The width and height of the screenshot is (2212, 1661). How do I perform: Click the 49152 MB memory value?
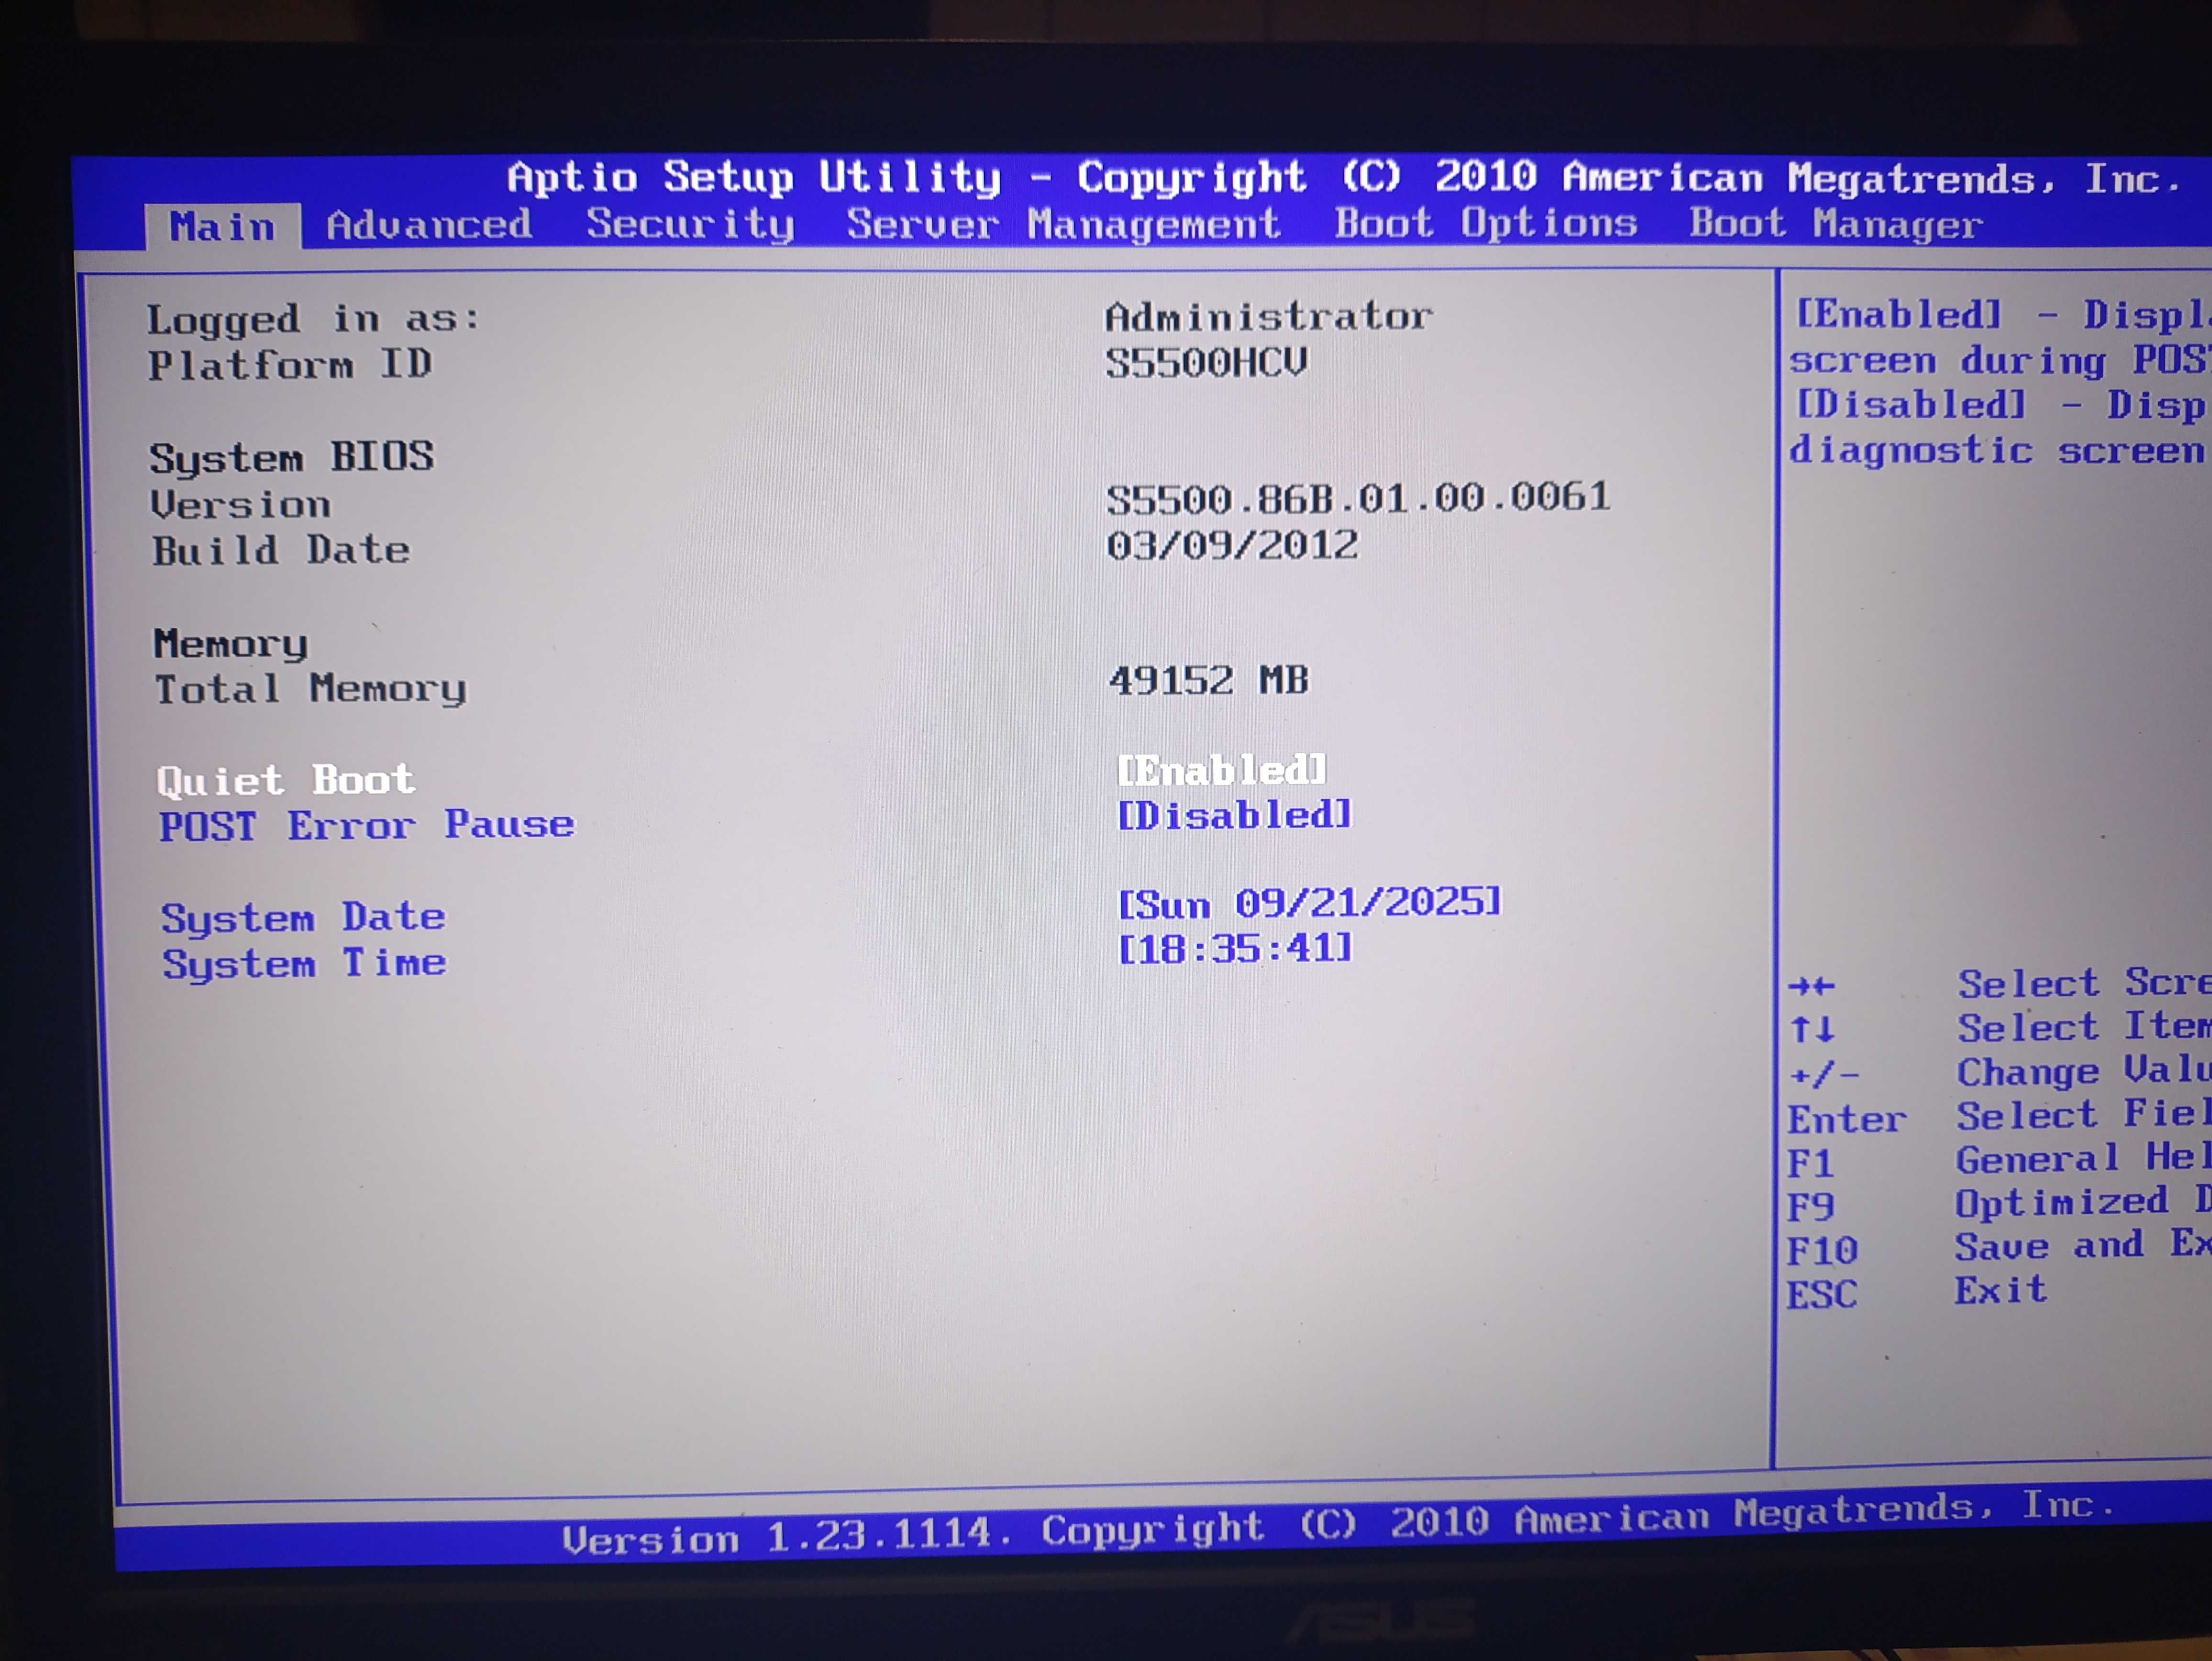coord(1208,680)
